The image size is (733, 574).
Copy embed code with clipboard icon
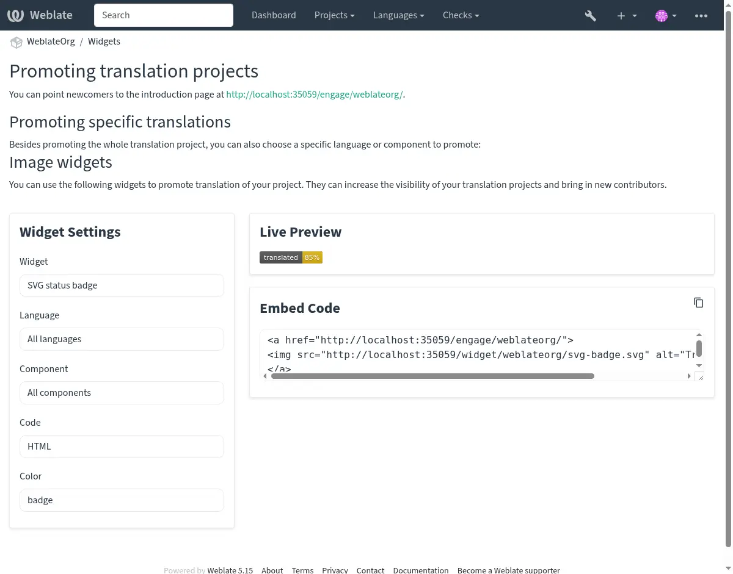699,303
